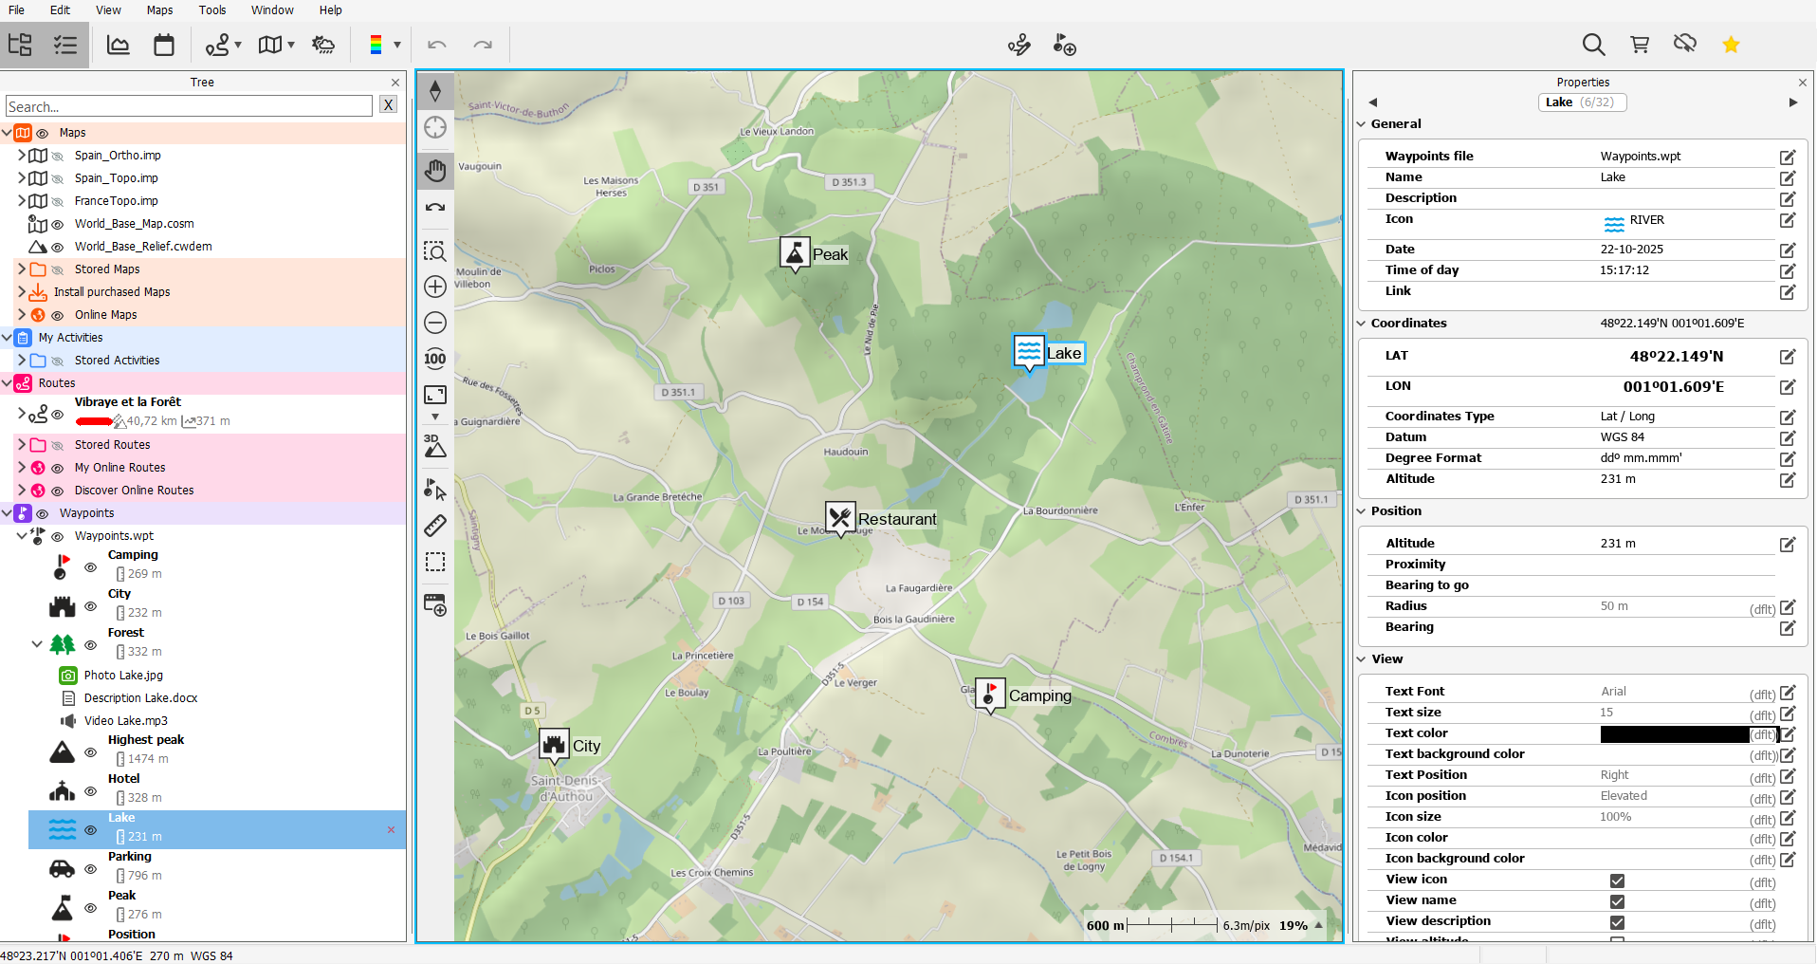1817x964 pixels.
Task: Uncheck the View name checkbox
Action: tap(1617, 901)
